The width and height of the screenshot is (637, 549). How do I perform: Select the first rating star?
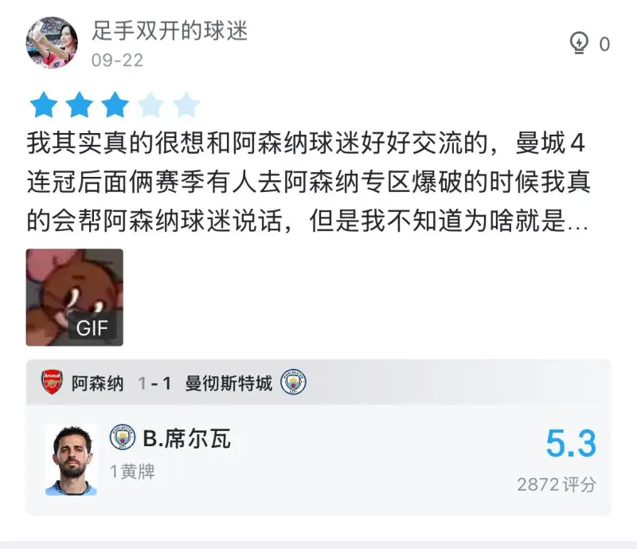44,105
